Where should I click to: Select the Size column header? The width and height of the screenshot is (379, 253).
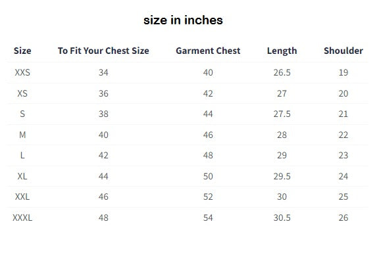pyautogui.click(x=22, y=51)
